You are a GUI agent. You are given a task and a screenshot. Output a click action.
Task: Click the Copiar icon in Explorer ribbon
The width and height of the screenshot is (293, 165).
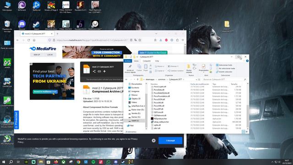coord(139,67)
